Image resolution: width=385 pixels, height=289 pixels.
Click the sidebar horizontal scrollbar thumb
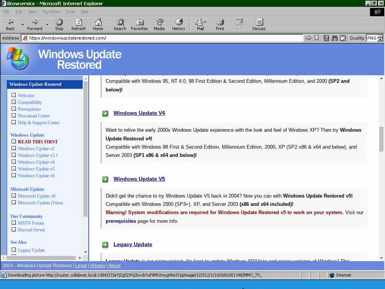click(x=41, y=258)
